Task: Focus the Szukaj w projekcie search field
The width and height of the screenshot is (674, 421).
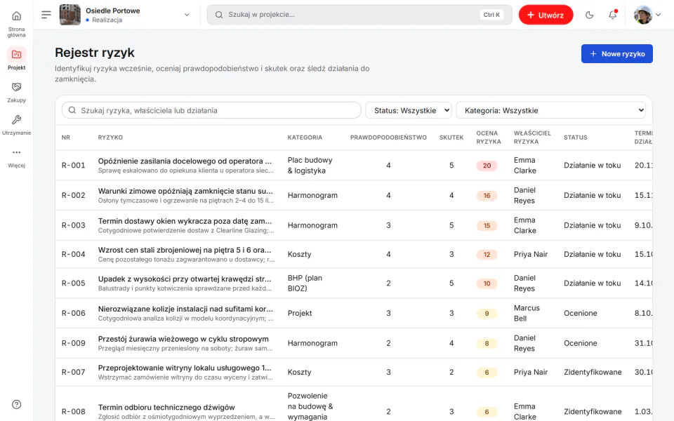Action: (359, 15)
